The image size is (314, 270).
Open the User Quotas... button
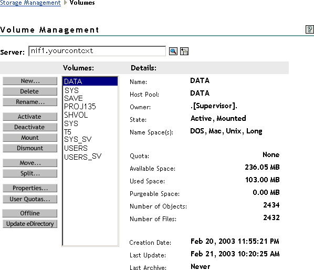(x=30, y=199)
